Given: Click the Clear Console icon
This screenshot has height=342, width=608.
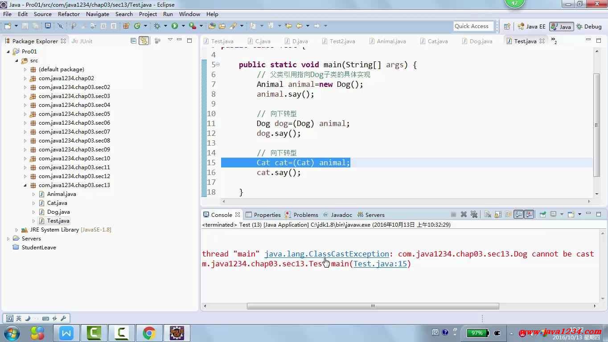Looking at the screenshot, I should click(488, 214).
